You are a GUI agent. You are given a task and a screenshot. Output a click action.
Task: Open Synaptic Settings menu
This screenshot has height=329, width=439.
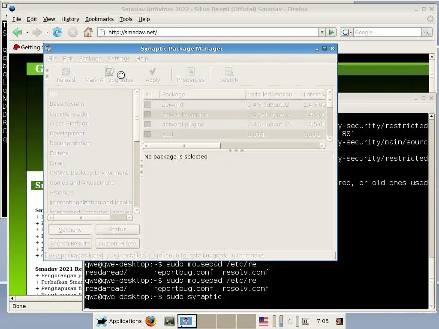119,58
